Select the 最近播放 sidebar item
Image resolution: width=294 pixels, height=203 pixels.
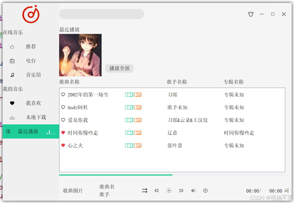tap(31, 131)
